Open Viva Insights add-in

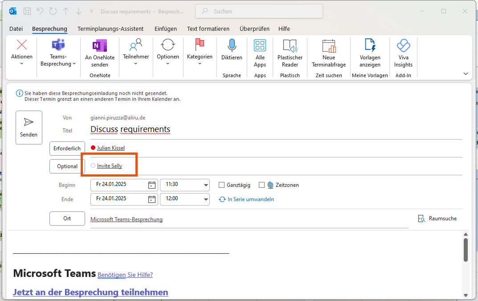[x=403, y=54]
